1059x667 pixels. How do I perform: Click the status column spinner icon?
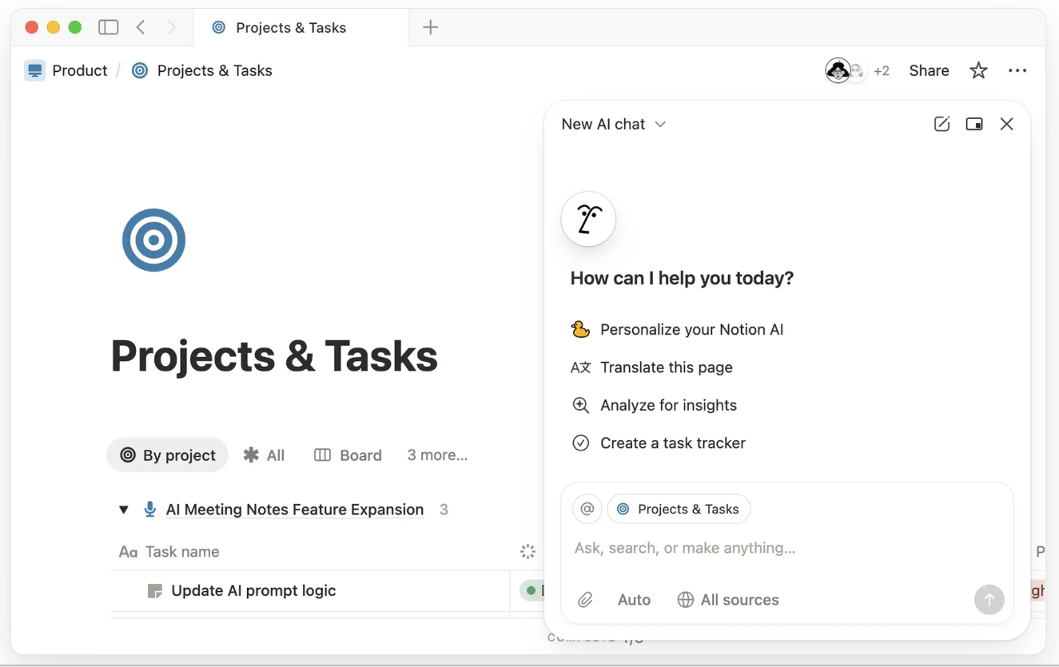point(528,551)
